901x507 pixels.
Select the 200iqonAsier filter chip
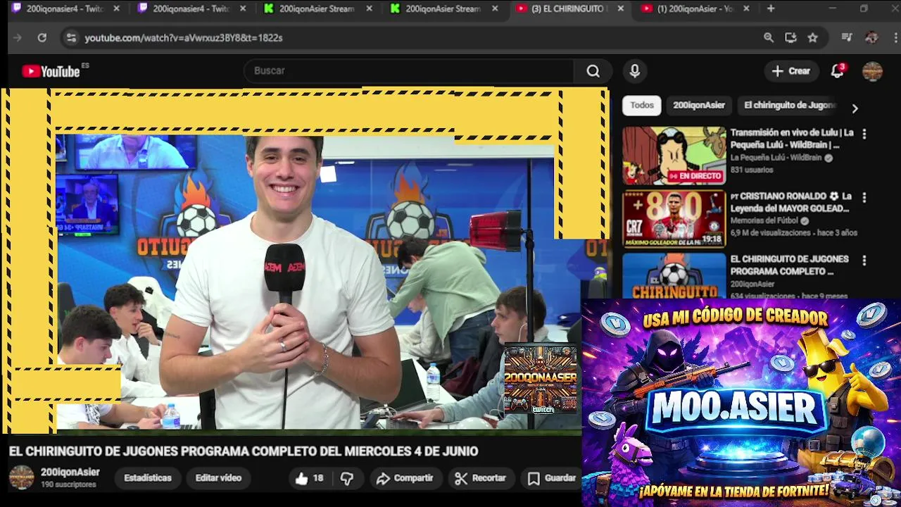click(x=699, y=106)
